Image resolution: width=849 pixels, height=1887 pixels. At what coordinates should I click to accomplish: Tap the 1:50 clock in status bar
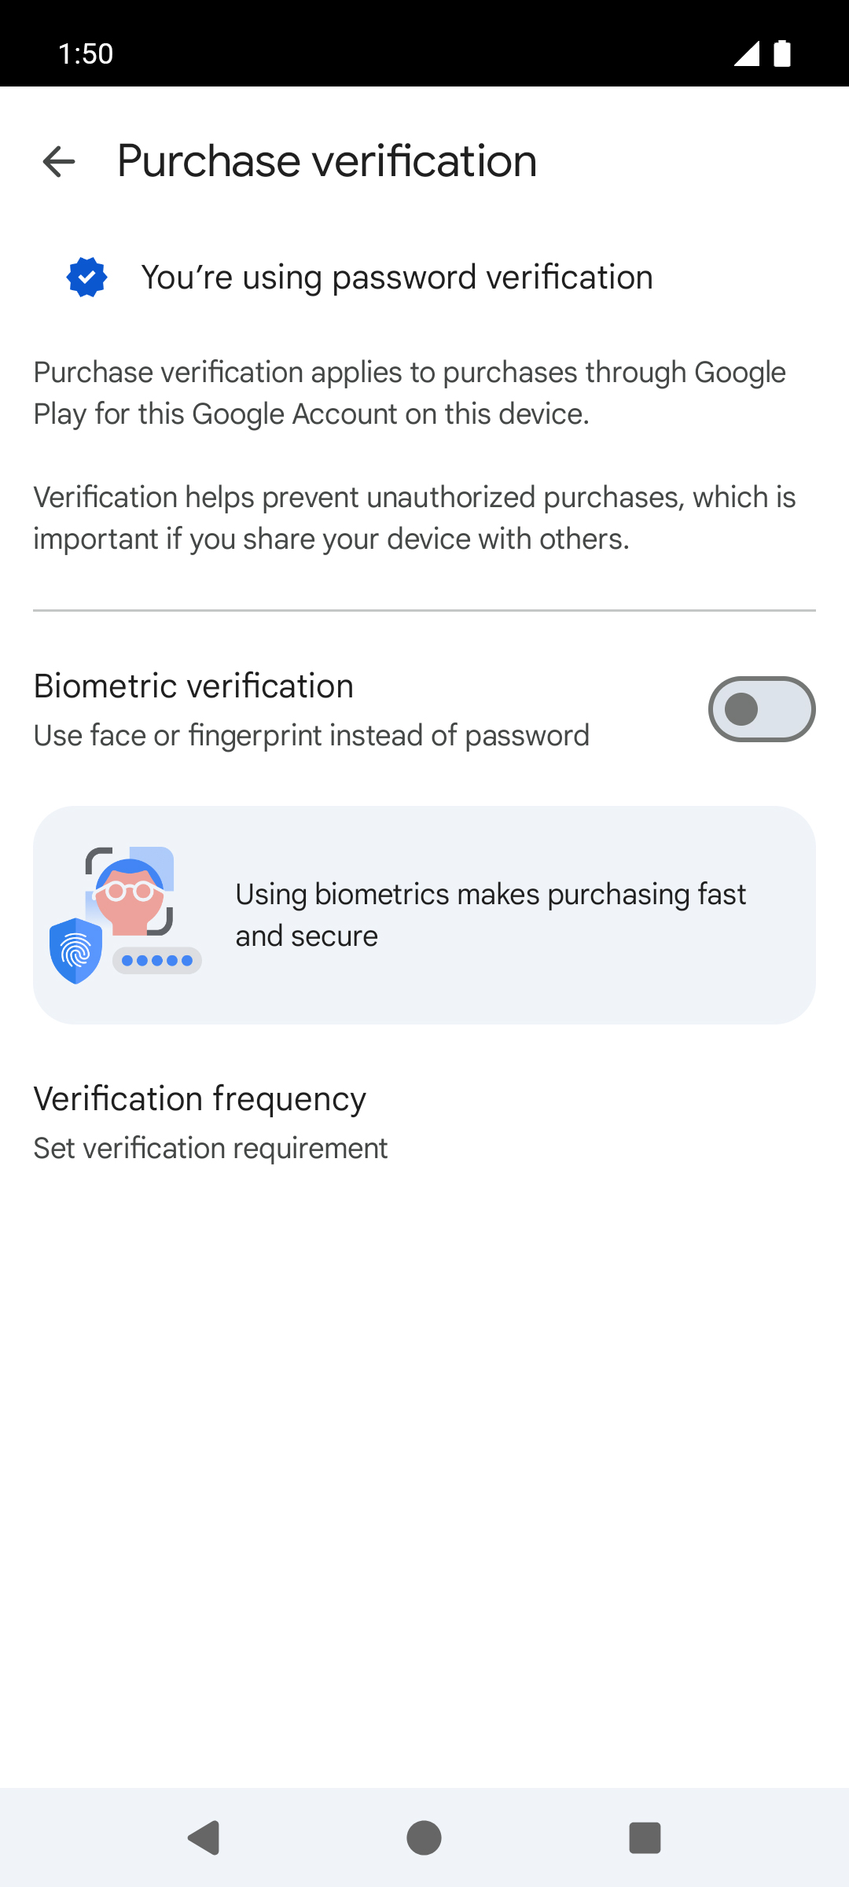(86, 53)
